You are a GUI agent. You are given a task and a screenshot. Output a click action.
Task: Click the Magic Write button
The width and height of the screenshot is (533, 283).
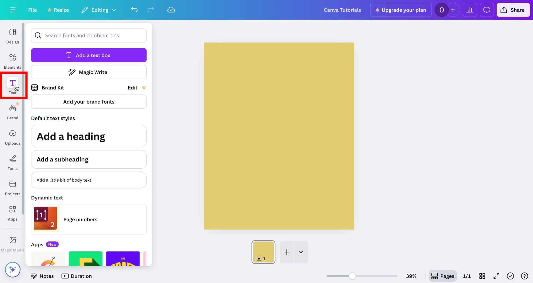point(89,72)
